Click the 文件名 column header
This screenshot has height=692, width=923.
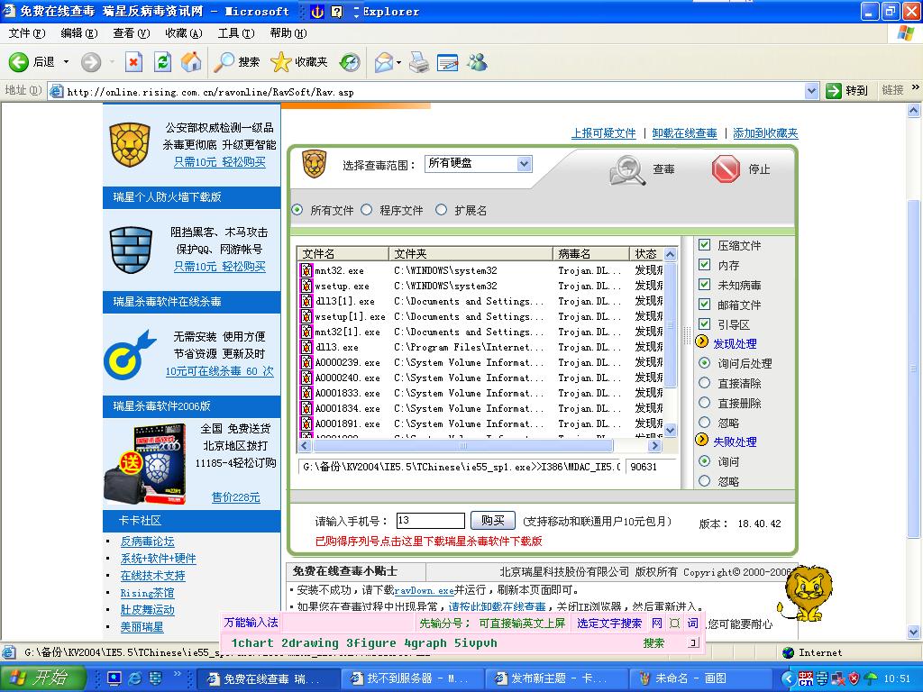pyautogui.click(x=342, y=253)
